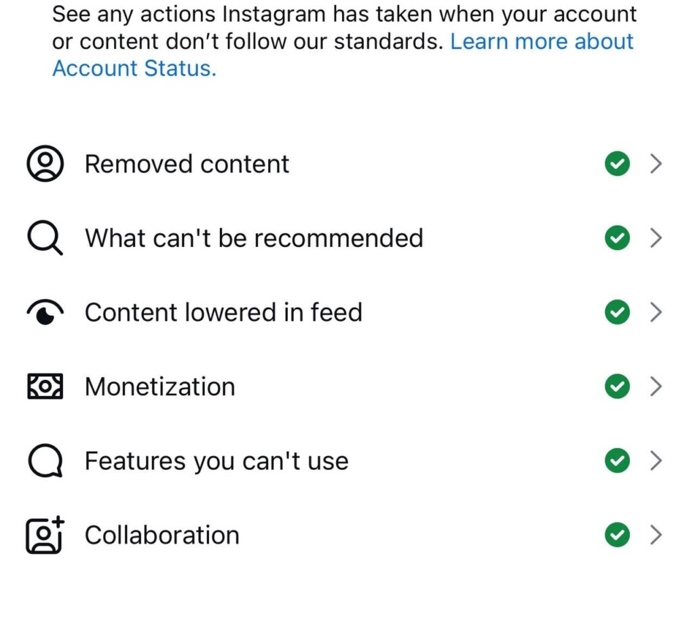Image resolution: width=695 pixels, height=638 pixels.
Task: Click the eye icon for Content lowered in feed
Action: click(44, 312)
